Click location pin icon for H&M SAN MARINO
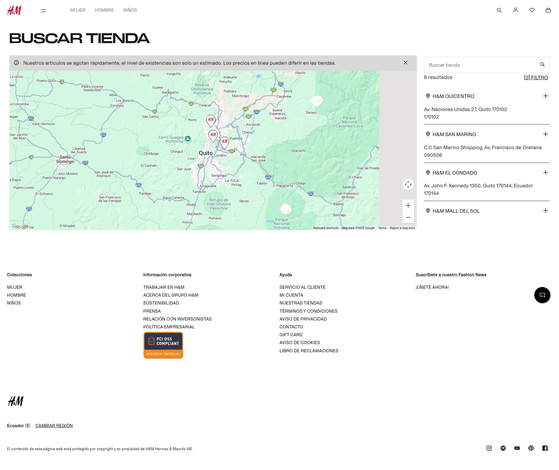Screen dimensions: 559x470 428,134
